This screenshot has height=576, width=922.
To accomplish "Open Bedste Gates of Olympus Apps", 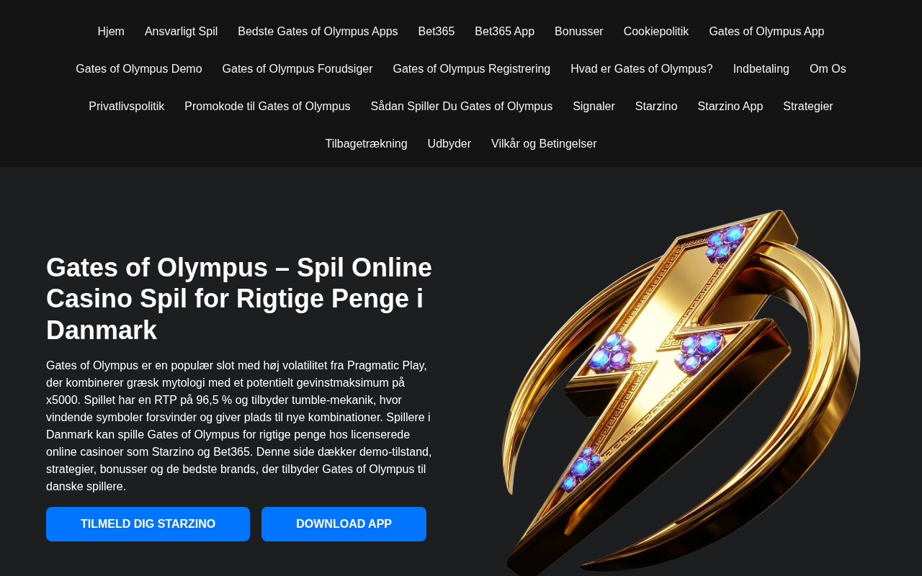I will click(x=318, y=32).
